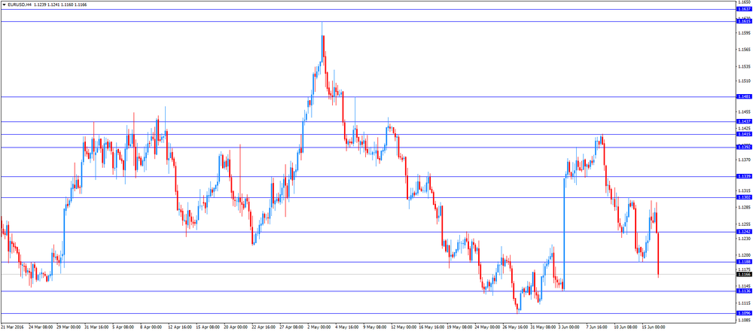Select the 1.1415 blue price label

[x=744, y=135]
